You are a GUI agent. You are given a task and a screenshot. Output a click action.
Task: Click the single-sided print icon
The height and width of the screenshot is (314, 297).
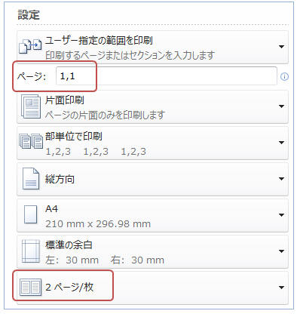click(31, 106)
